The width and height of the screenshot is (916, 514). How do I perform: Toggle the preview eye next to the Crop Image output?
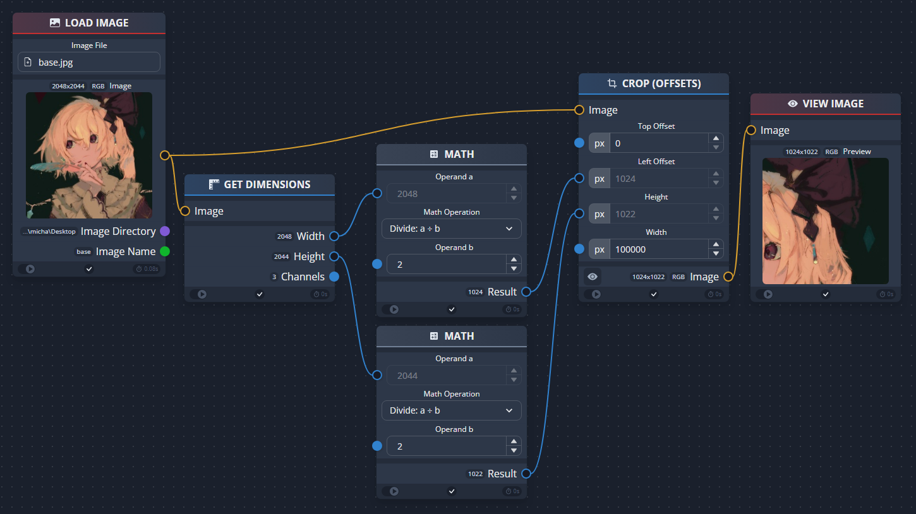pyautogui.click(x=592, y=276)
